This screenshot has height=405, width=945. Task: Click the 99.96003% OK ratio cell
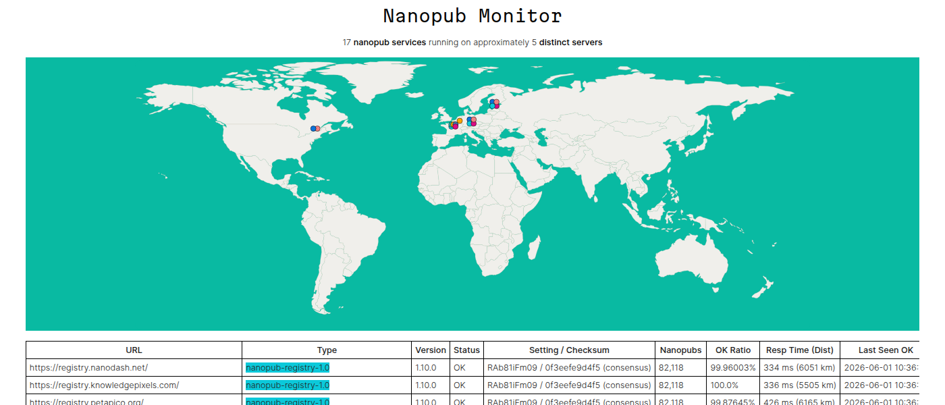[733, 368]
